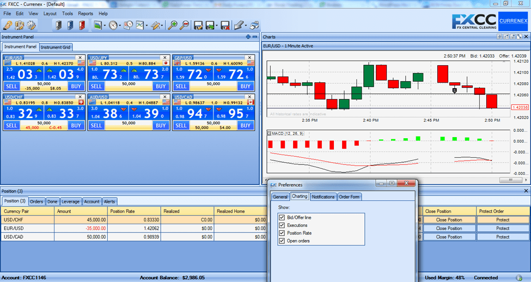This screenshot has height=282, width=531.
Task: Toggle the Bid/Offer line checkbox
Action: click(x=282, y=217)
